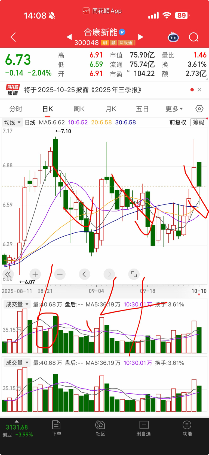Screen dimensions: 209x455
Task: Zoom in the K-line with plus button
Action: pos(35,274)
